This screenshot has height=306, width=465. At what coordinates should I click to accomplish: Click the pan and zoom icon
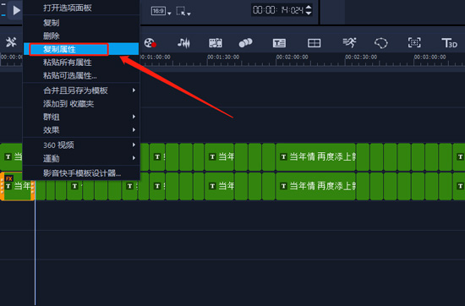(x=414, y=43)
